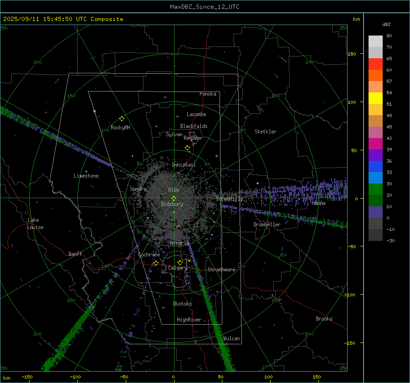
Task: Select the light gray 70-80 dBZ legend swatch
Action: pos(375,41)
